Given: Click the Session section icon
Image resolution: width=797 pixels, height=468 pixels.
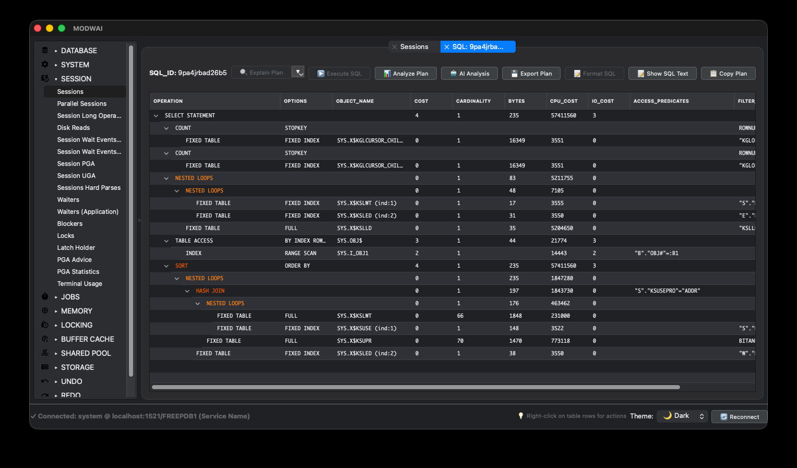Looking at the screenshot, I should 44,78.
